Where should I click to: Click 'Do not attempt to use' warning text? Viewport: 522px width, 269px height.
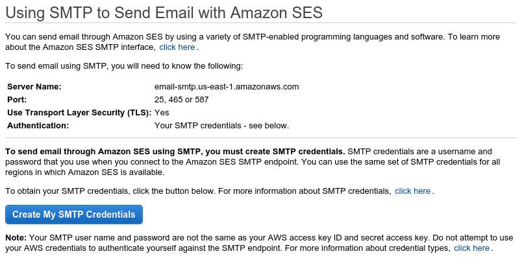tap(473, 238)
